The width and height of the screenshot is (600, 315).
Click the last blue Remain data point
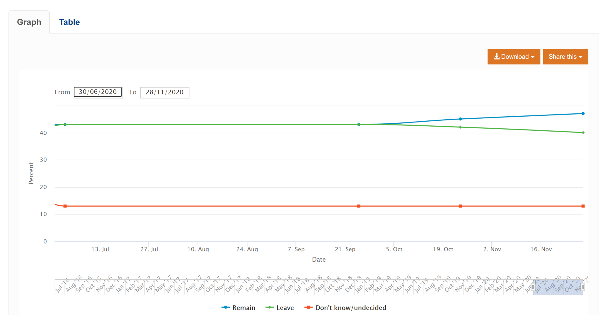[583, 114]
